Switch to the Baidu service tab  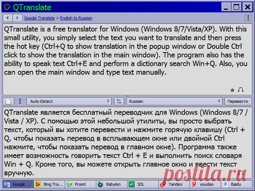[x=236, y=184]
